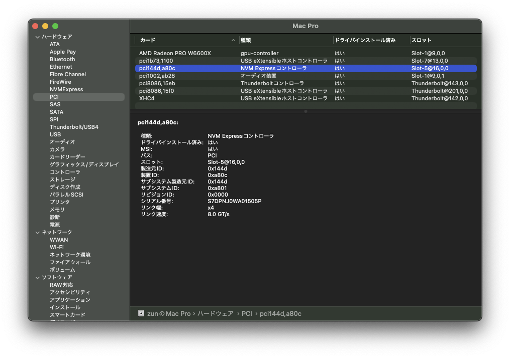Toggle sort order on カード column

point(233,40)
